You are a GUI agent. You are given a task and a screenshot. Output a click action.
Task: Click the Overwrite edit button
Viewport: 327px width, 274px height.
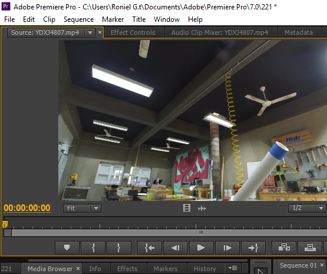[x=310, y=247]
